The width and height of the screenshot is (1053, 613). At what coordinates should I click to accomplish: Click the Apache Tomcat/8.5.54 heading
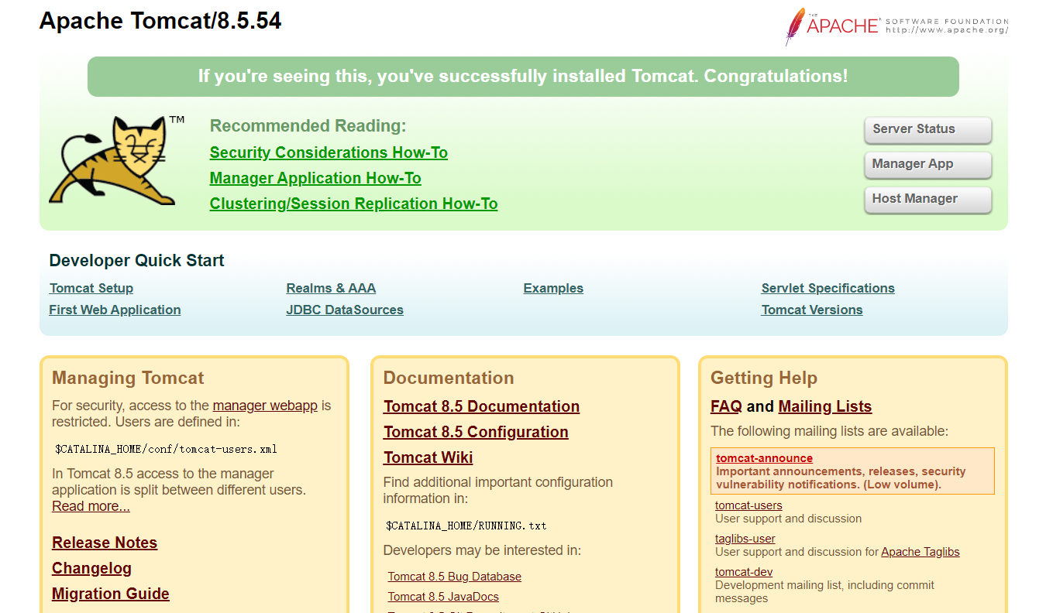tap(160, 21)
